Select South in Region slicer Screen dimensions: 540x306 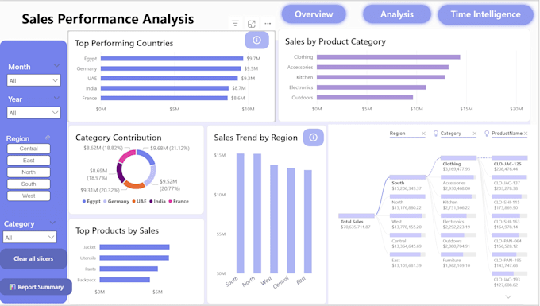coord(29,184)
